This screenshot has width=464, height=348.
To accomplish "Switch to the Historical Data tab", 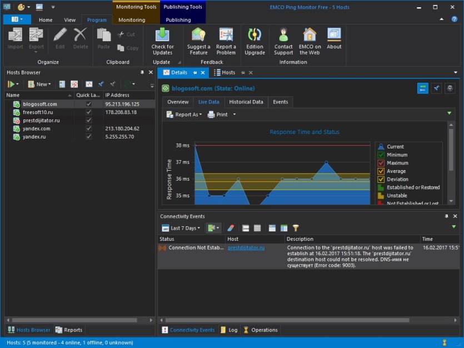I will [246, 102].
